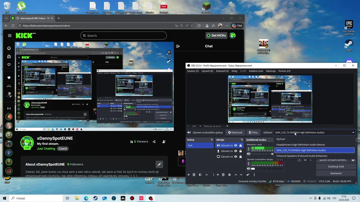Screen dimensions: 360x202
Task: Select the Test scene in Scény
Action: click(x=200, y=145)
